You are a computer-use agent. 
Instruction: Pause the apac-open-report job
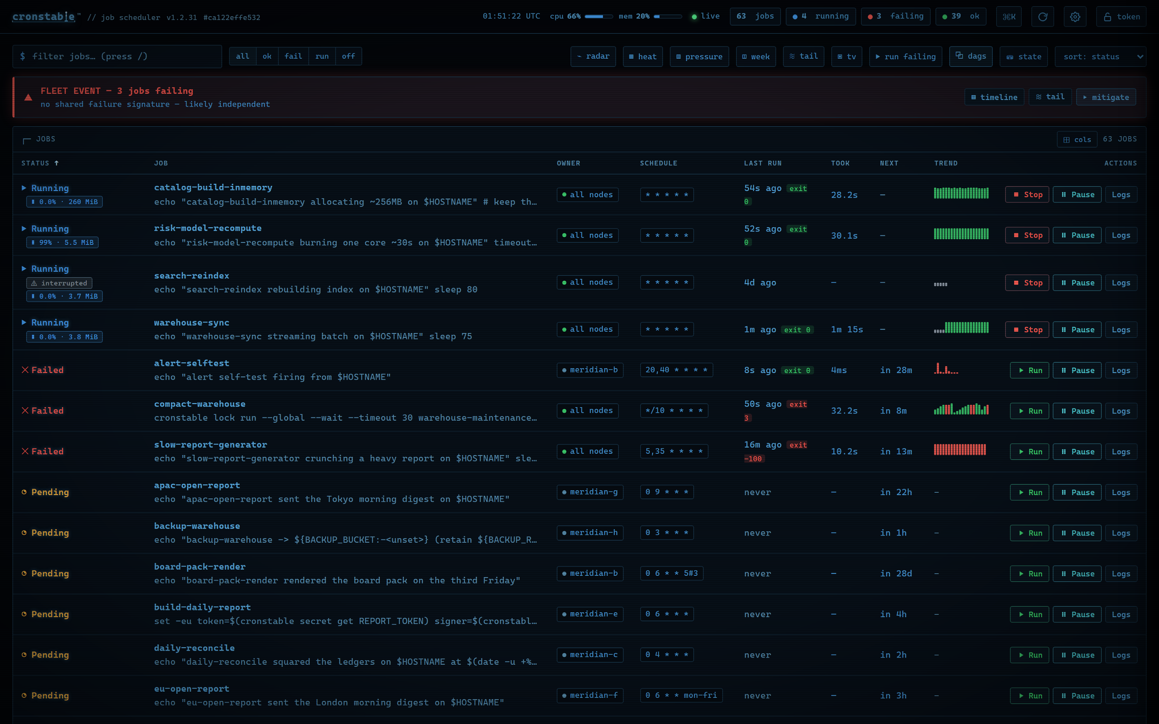(x=1077, y=493)
